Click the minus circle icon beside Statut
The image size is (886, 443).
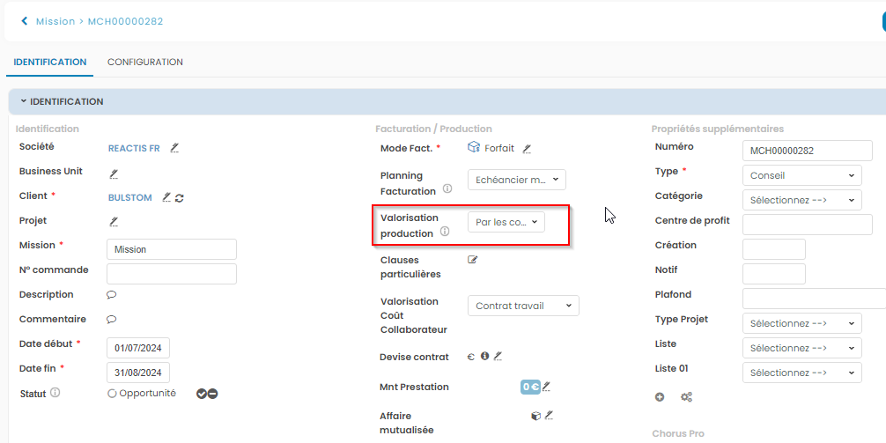(213, 394)
